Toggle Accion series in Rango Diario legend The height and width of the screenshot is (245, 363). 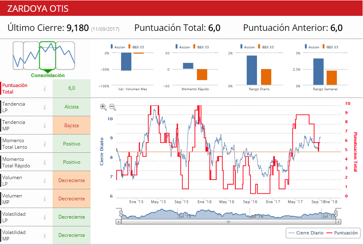pyautogui.click(x=248, y=47)
